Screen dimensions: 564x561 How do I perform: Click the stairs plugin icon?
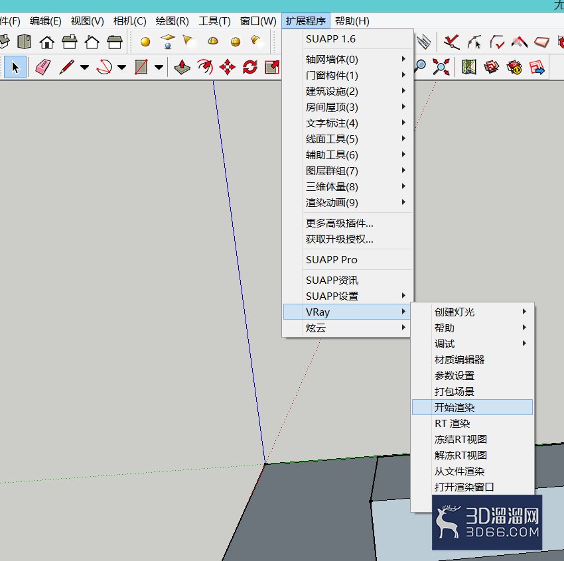coord(424,42)
